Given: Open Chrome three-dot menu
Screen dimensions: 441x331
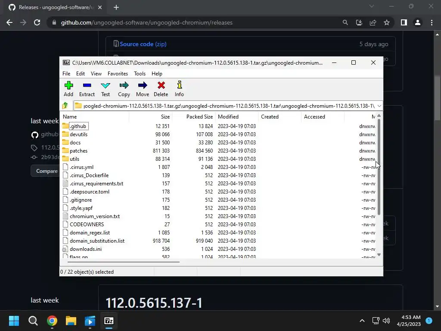Looking at the screenshot, I should (432, 22).
